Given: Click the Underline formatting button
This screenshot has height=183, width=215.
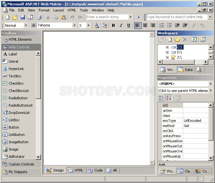Looking at the screenshot, I should (x=129, y=25).
